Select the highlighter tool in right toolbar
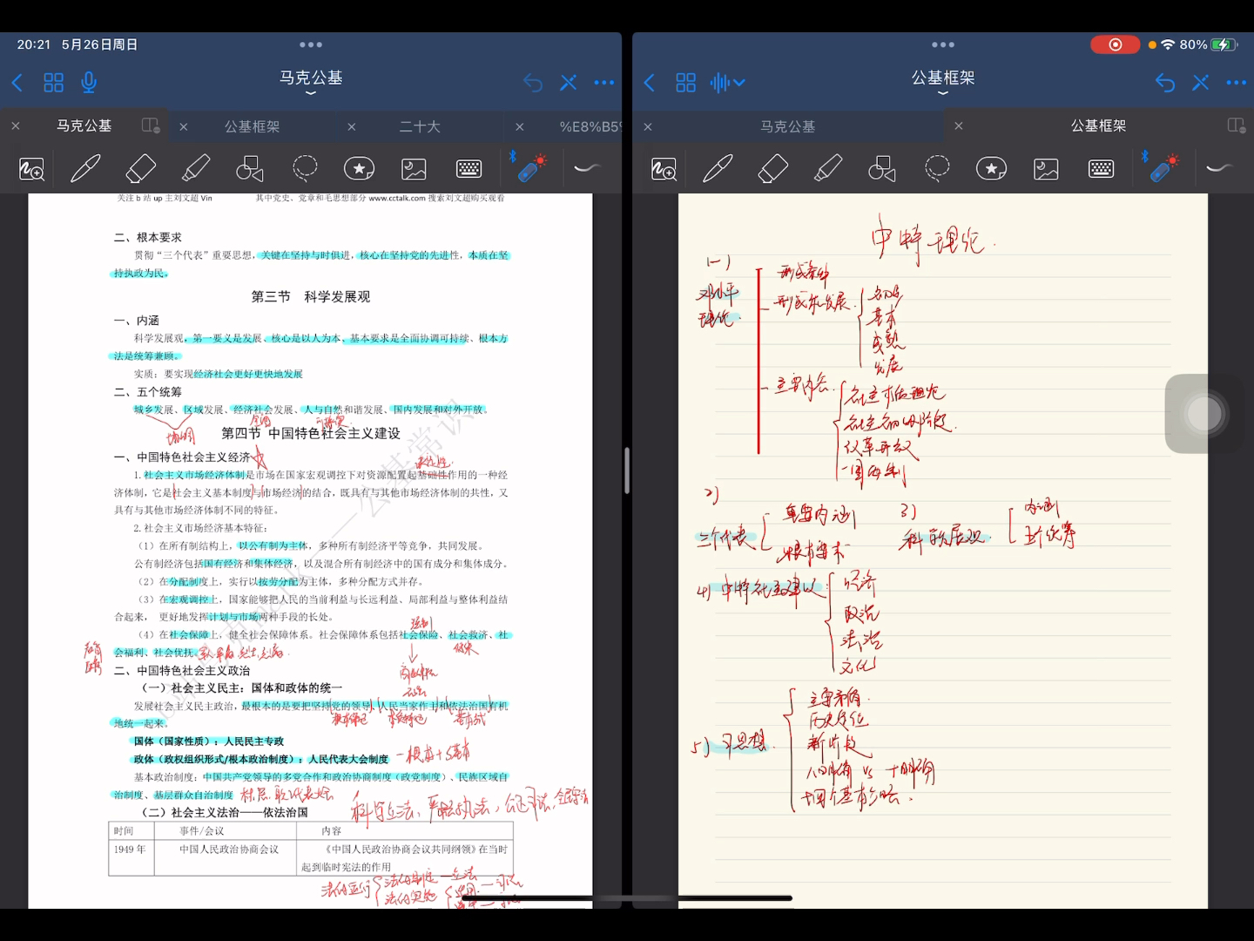Image resolution: width=1254 pixels, height=941 pixels. click(x=828, y=168)
